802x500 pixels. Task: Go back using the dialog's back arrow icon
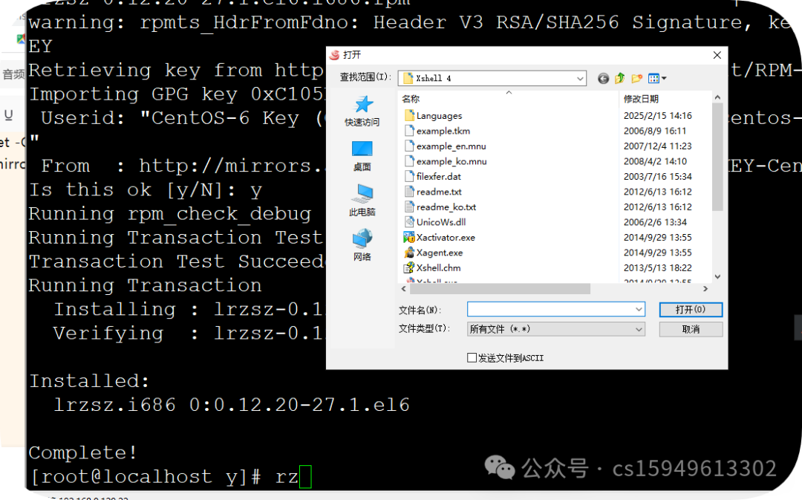coord(604,78)
